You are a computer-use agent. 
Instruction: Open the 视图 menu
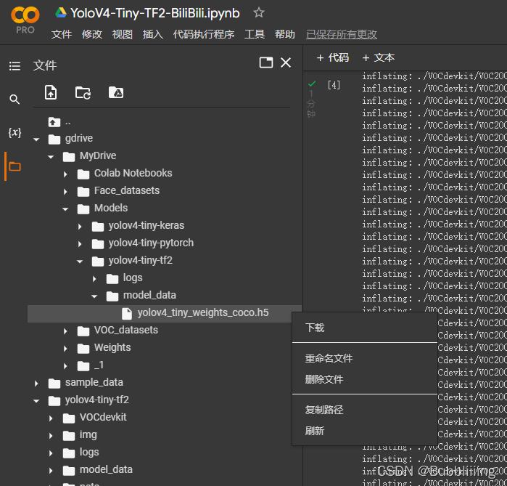123,34
